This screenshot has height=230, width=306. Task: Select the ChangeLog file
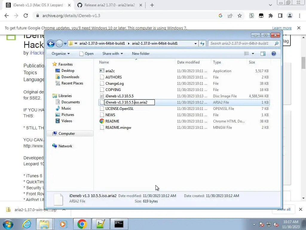pos(184,84)
